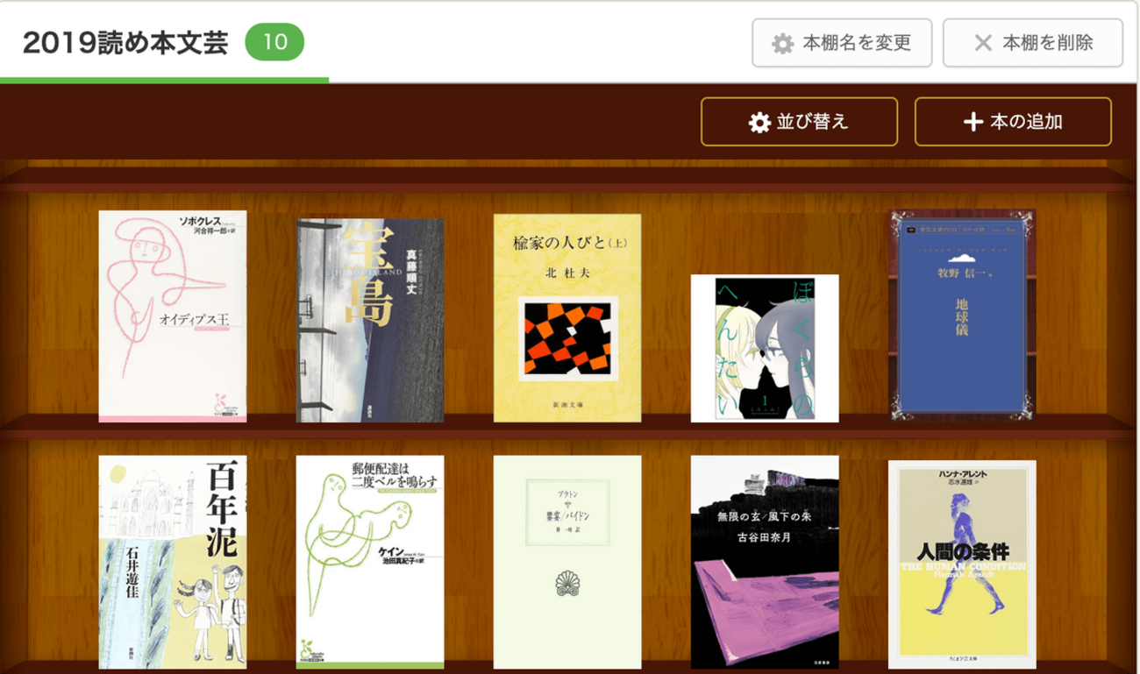
Task: Select the 2019読め本文芸 shelf tab
Action: point(125,42)
